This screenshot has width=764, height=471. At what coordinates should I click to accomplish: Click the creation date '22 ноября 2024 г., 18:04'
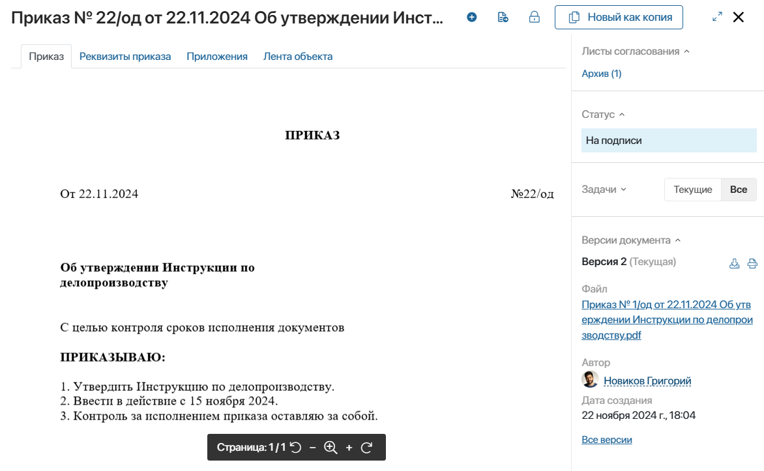pyautogui.click(x=638, y=416)
